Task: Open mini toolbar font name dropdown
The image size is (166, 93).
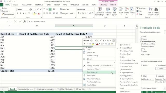Action: coord(90,41)
